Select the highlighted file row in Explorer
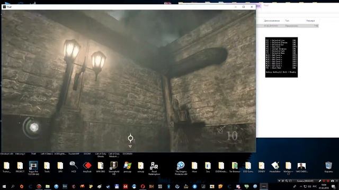339x190 pixels. (x=288, y=26)
